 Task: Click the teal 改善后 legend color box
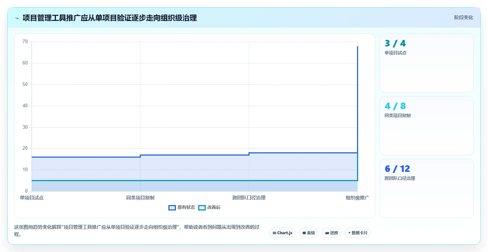tap(202, 207)
